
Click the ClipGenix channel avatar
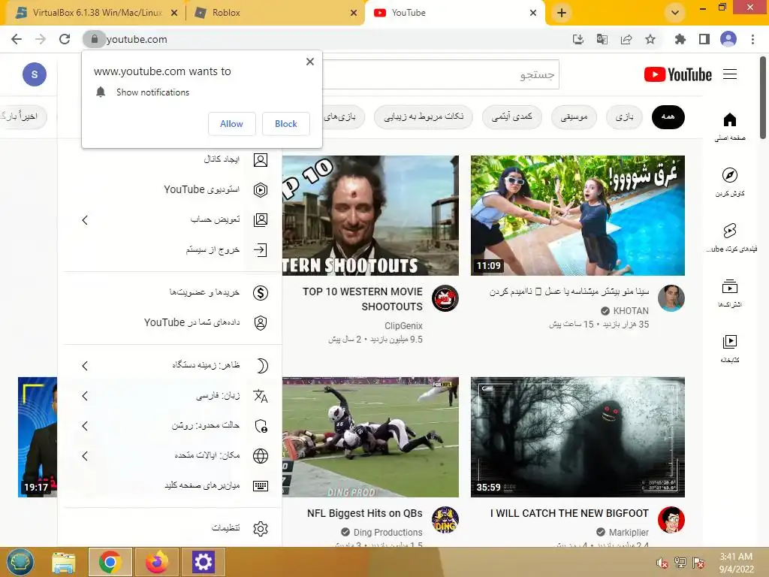(445, 298)
